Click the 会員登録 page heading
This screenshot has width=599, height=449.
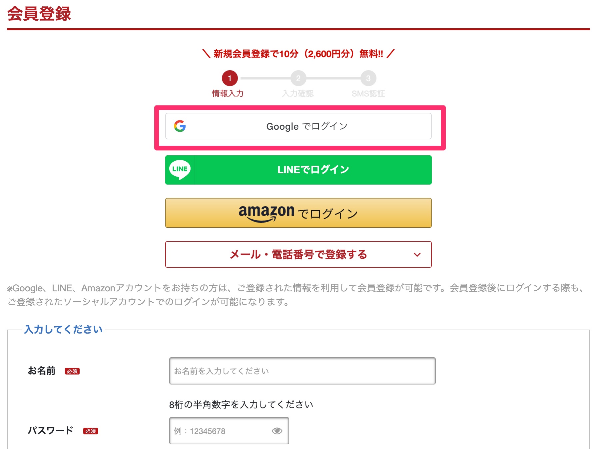click(x=39, y=14)
